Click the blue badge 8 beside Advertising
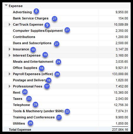The height and width of the screenshot is (134, 133). [x=36, y=11]
